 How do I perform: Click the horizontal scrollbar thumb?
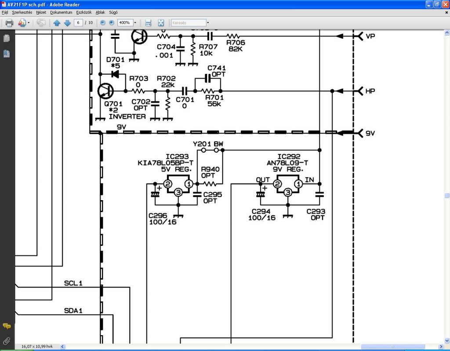[x=392, y=347]
